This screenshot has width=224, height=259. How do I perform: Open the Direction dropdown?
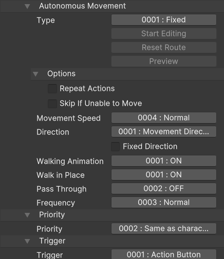pos(164,132)
